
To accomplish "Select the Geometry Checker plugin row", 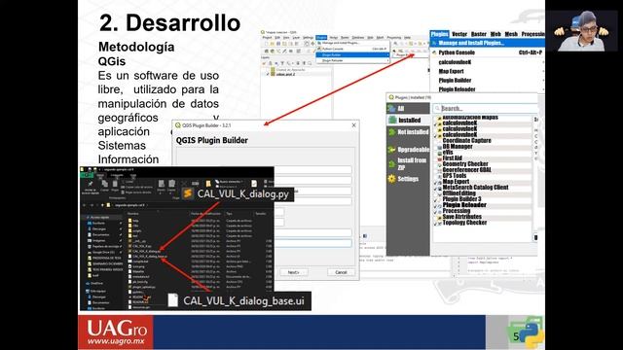I will tap(483, 164).
